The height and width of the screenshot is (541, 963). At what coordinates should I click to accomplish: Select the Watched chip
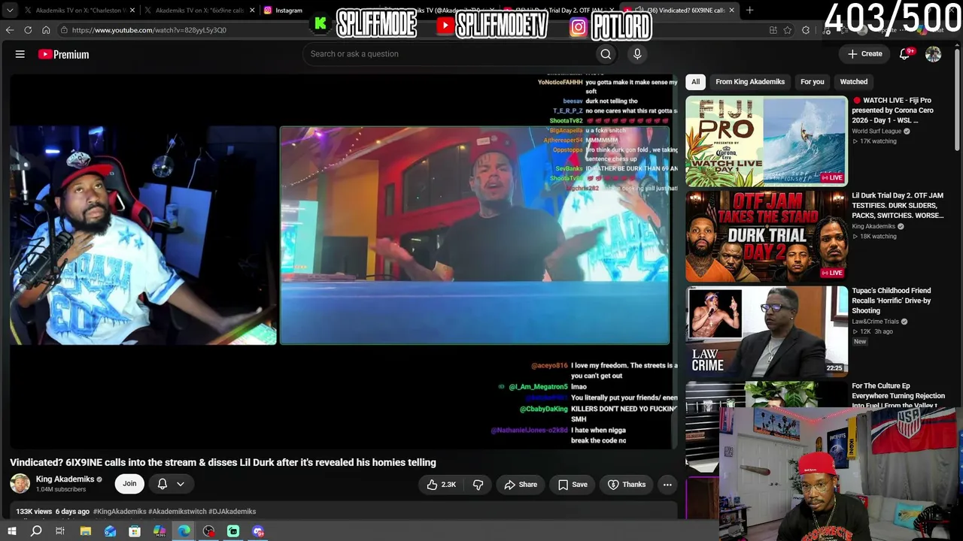[854, 82]
